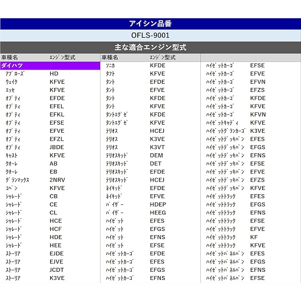Image resolution: width=301 pixels, height=301 pixels.
Task: Click engine code DEM for テリオスキッド
Action: 157,156
